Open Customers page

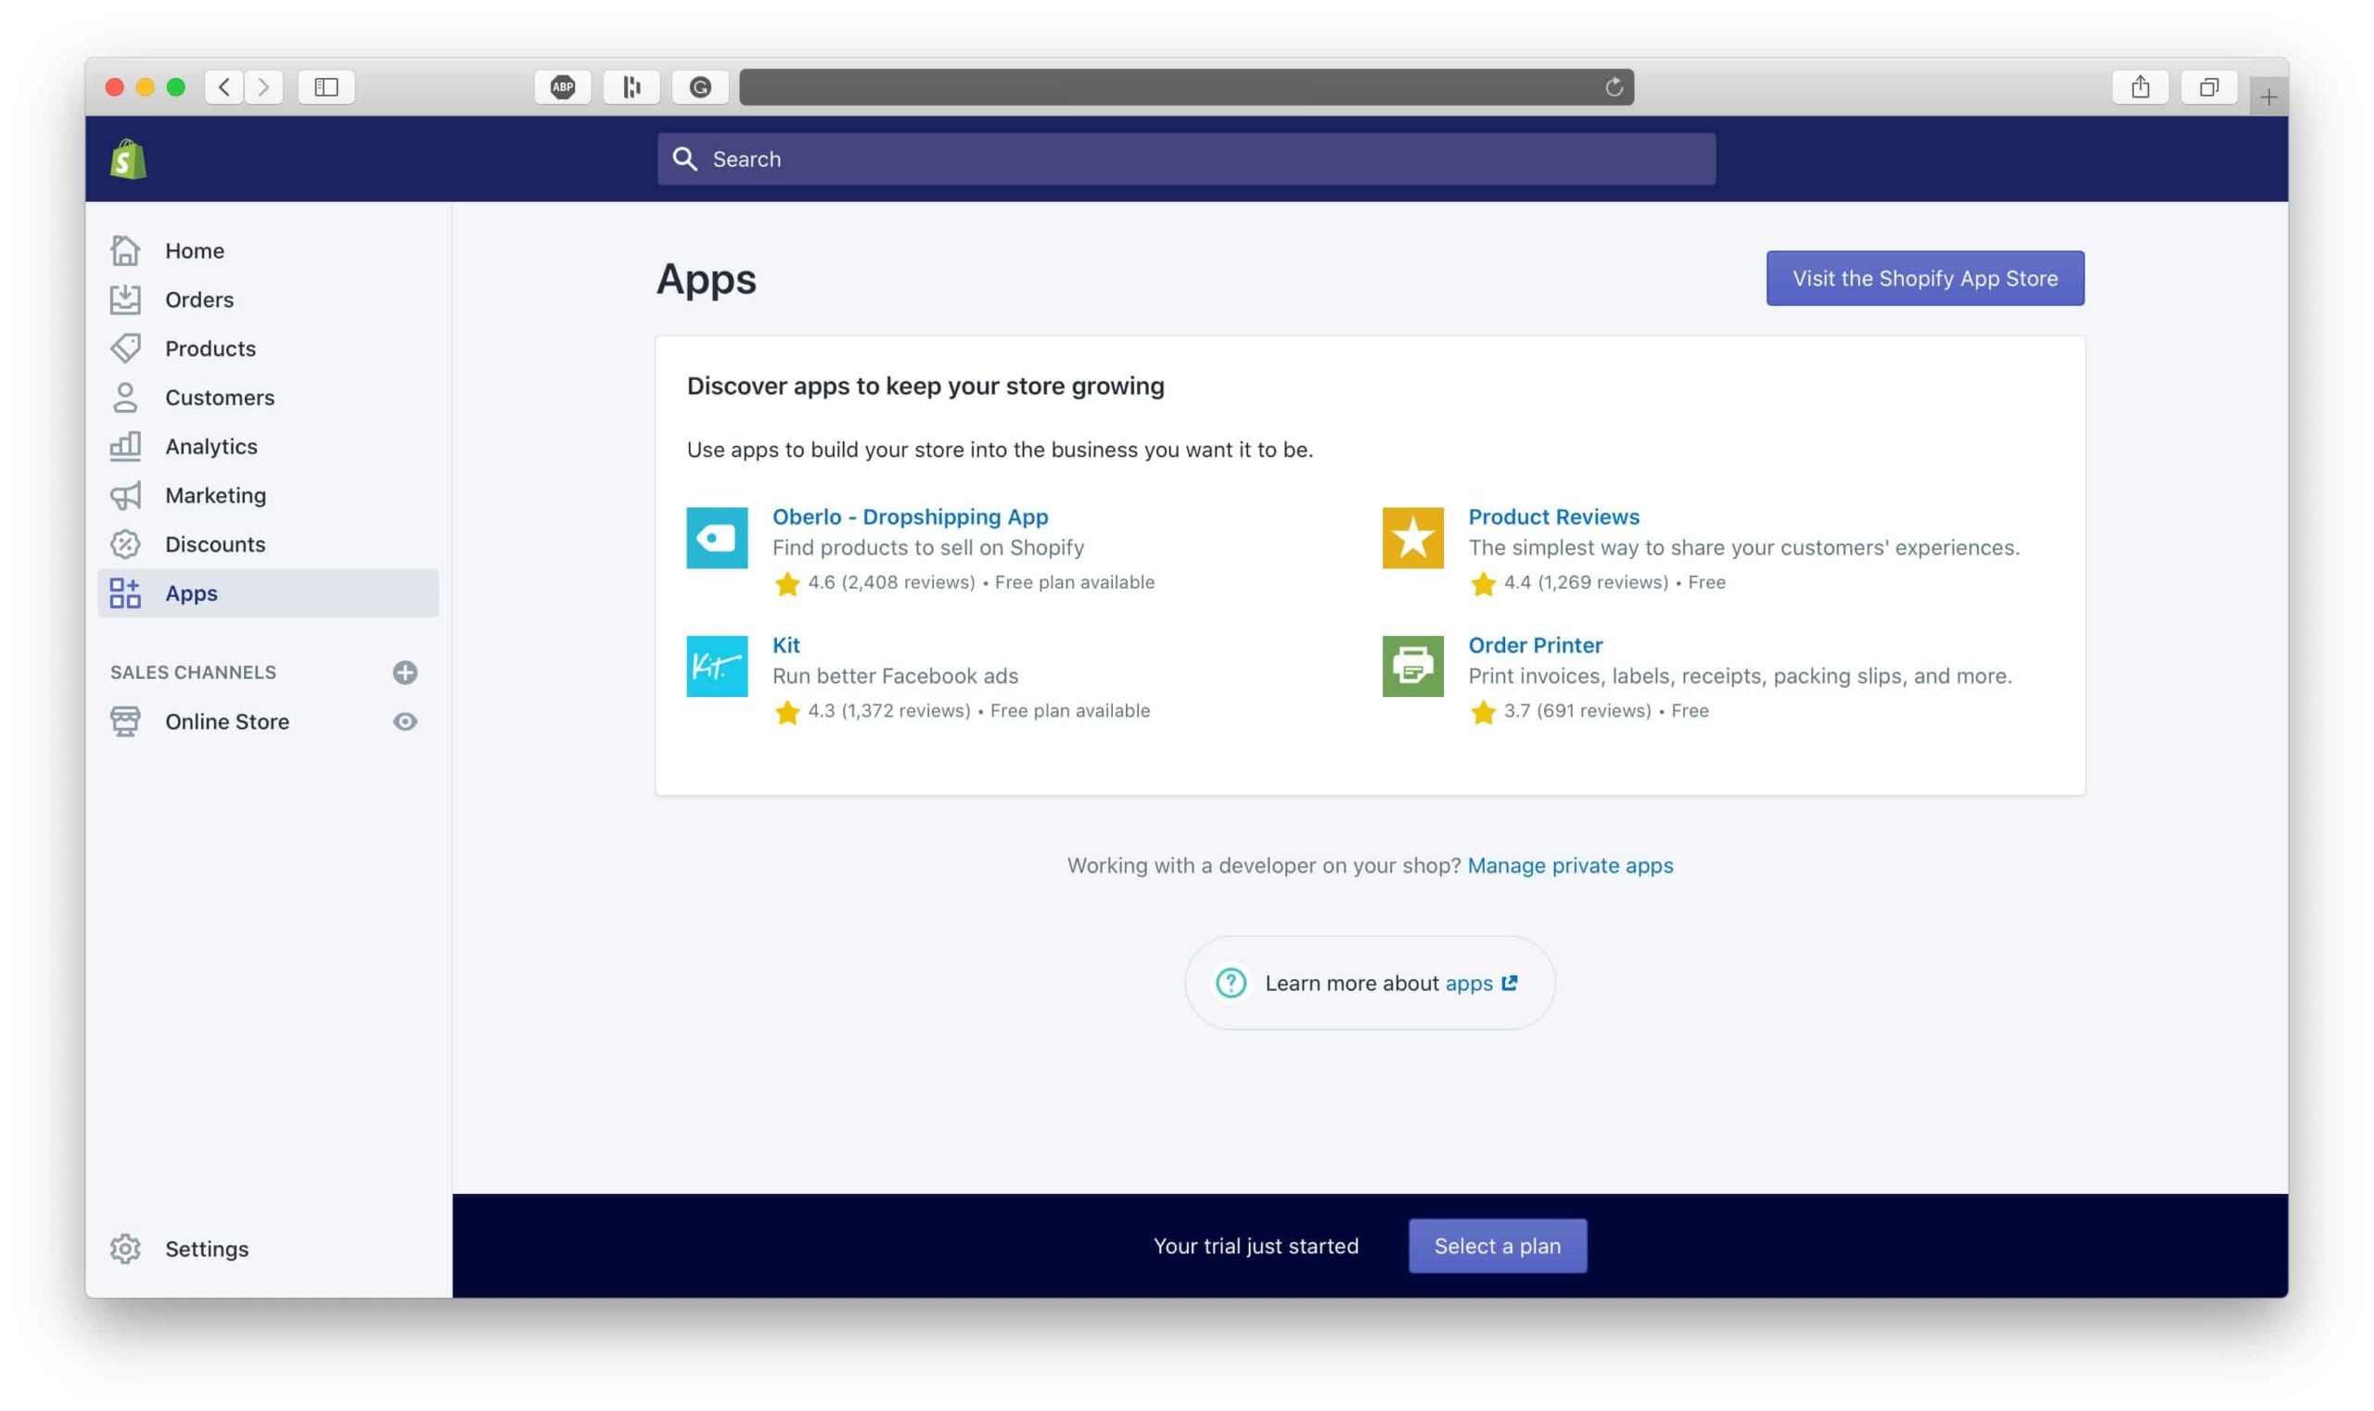point(219,398)
